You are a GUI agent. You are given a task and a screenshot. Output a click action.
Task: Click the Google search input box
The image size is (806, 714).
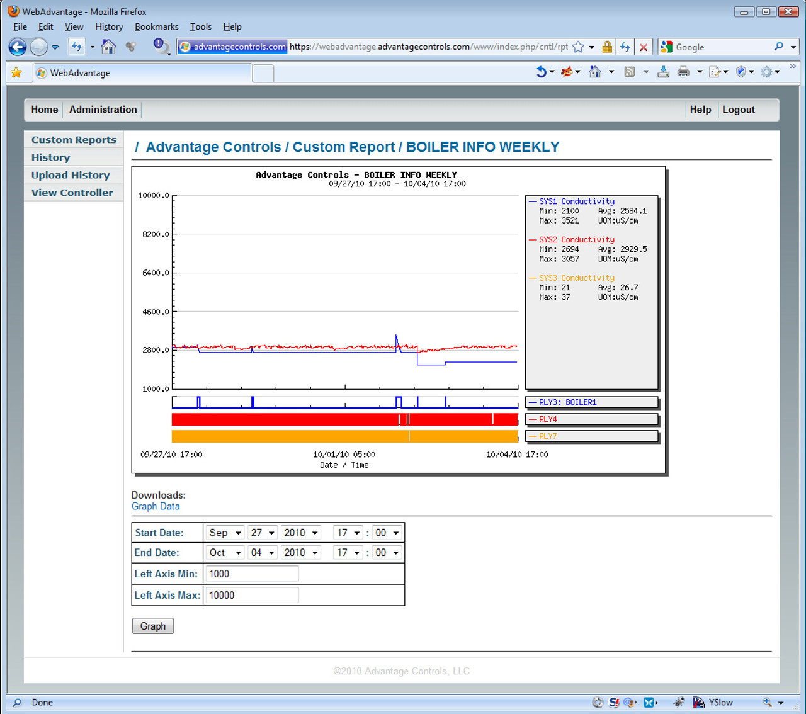click(x=722, y=47)
